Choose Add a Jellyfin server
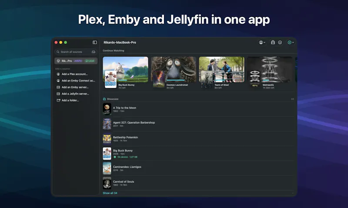Screen dimensions: 348x208 pyautogui.click(x=76, y=94)
